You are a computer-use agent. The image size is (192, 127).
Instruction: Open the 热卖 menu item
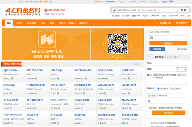[x=43, y=23]
